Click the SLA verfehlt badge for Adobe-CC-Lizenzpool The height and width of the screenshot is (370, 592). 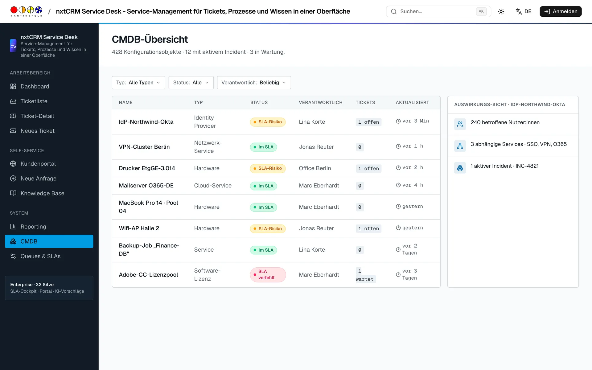tap(268, 275)
